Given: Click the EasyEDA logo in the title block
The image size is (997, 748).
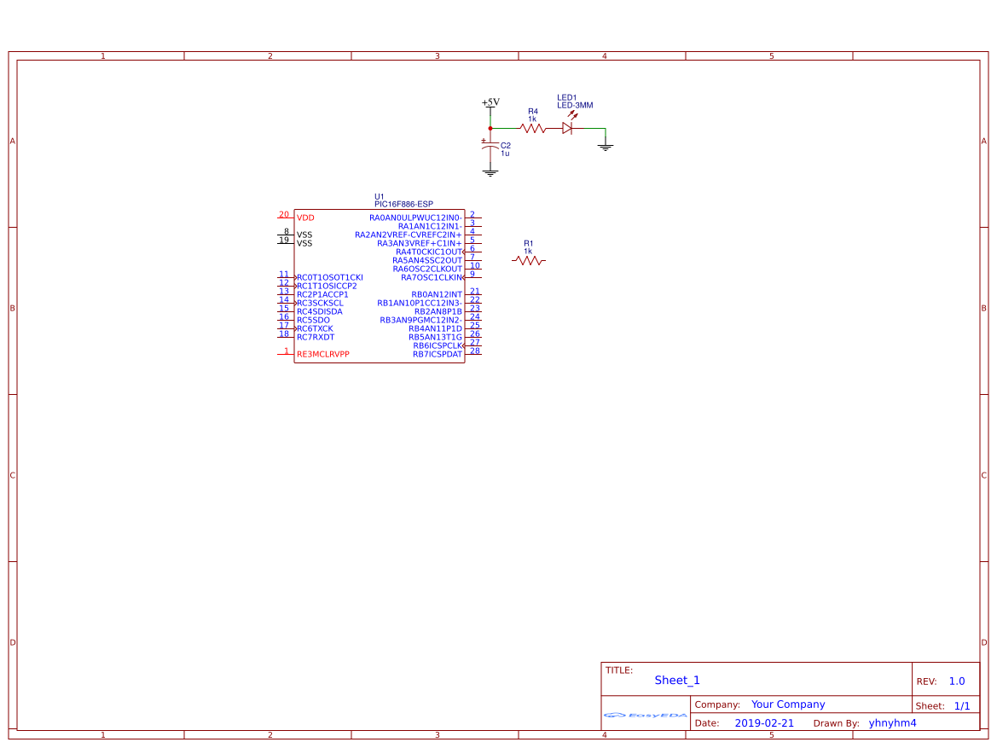Looking at the screenshot, I should tap(644, 714).
